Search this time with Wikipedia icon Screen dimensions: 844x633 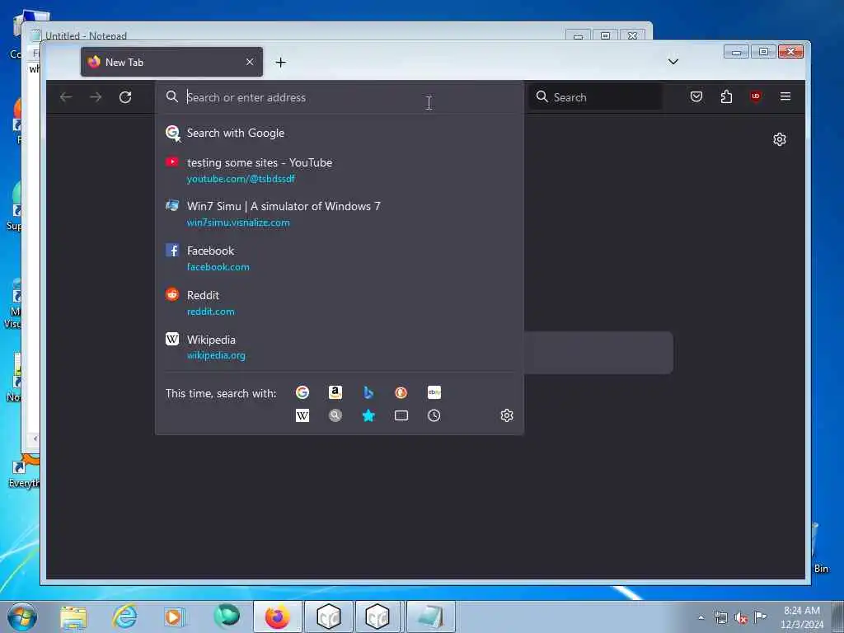(x=302, y=415)
